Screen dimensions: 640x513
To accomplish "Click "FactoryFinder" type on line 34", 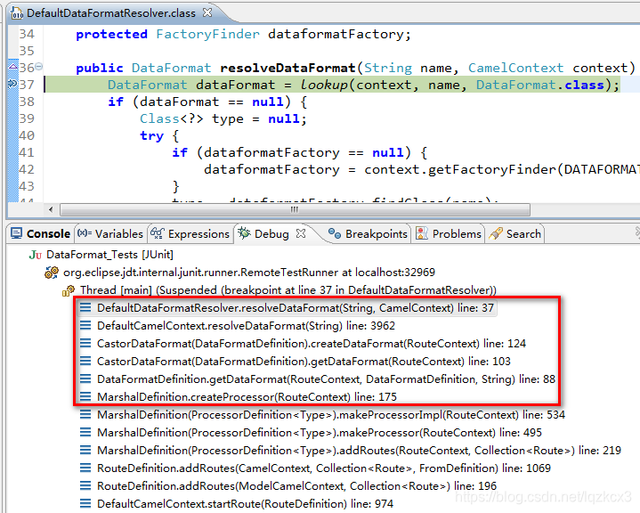I will coord(207,34).
